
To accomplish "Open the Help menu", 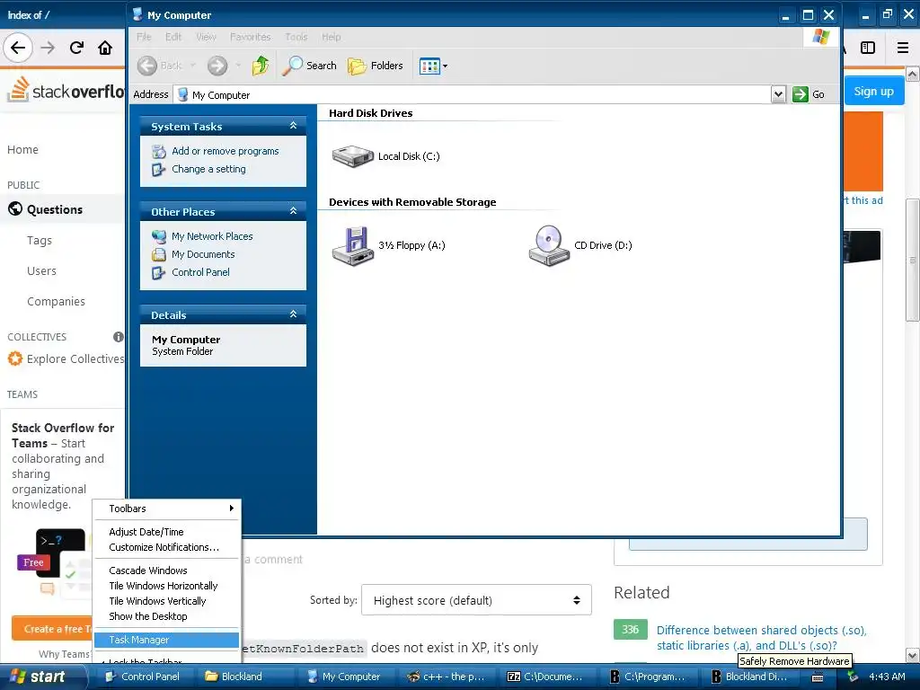I will (331, 37).
